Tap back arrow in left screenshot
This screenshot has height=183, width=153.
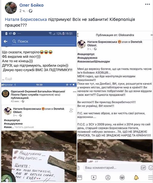5,41
